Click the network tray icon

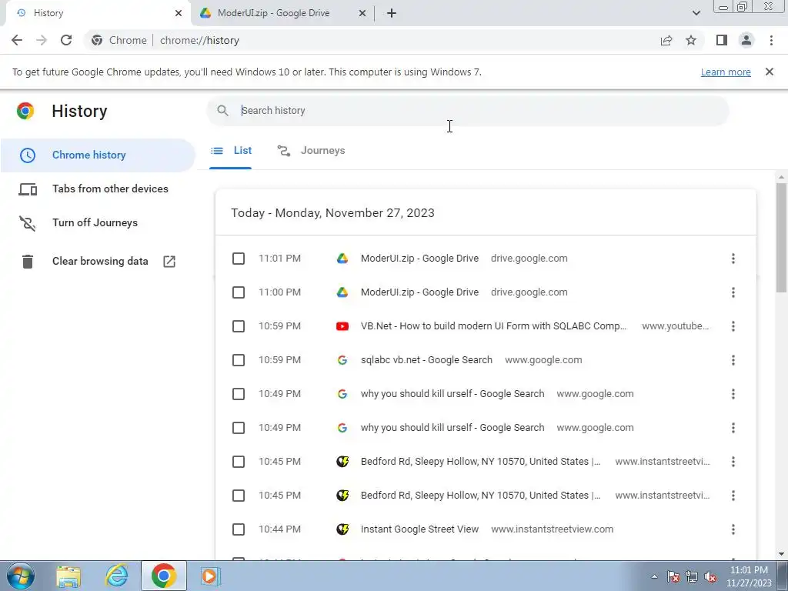point(692,577)
